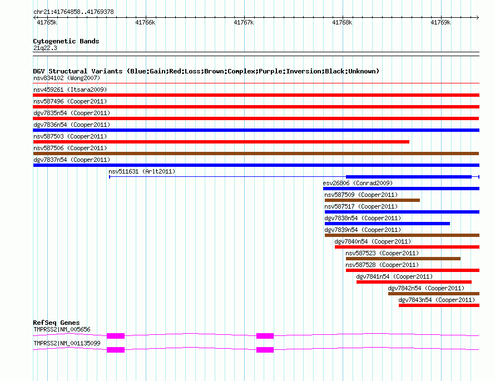Select first exon box of TMPRSS2|NM_005656
Viewport: 495px width, 381px height.
[x=116, y=336]
